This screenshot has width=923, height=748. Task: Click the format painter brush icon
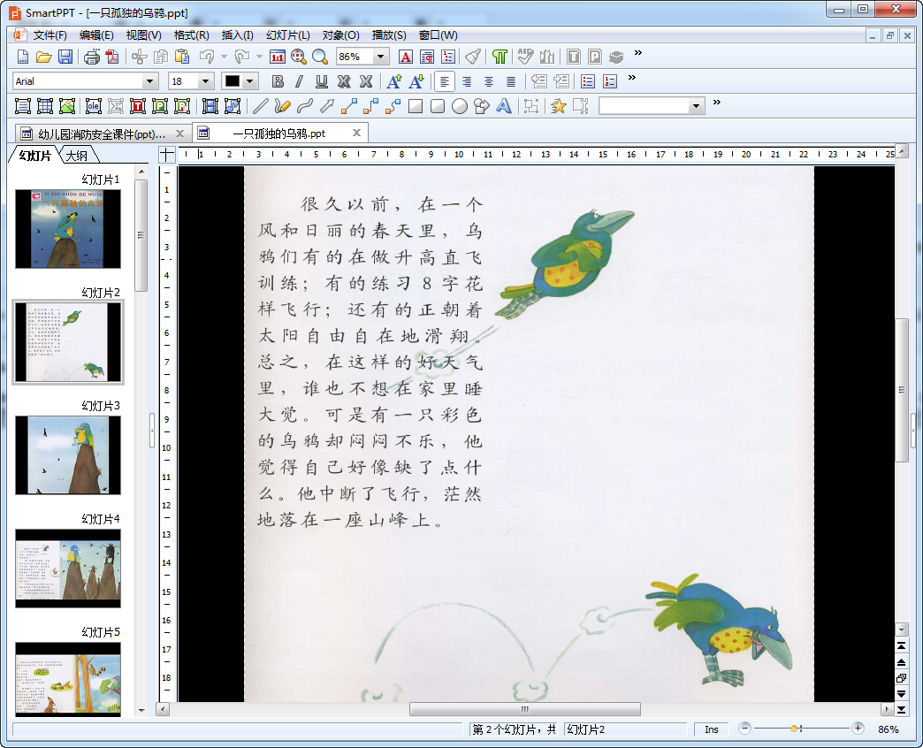pyautogui.click(x=473, y=57)
